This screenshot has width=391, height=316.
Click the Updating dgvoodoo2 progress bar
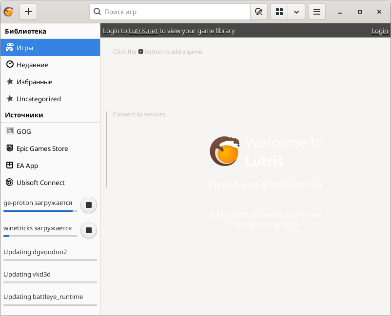pyautogui.click(x=50, y=260)
